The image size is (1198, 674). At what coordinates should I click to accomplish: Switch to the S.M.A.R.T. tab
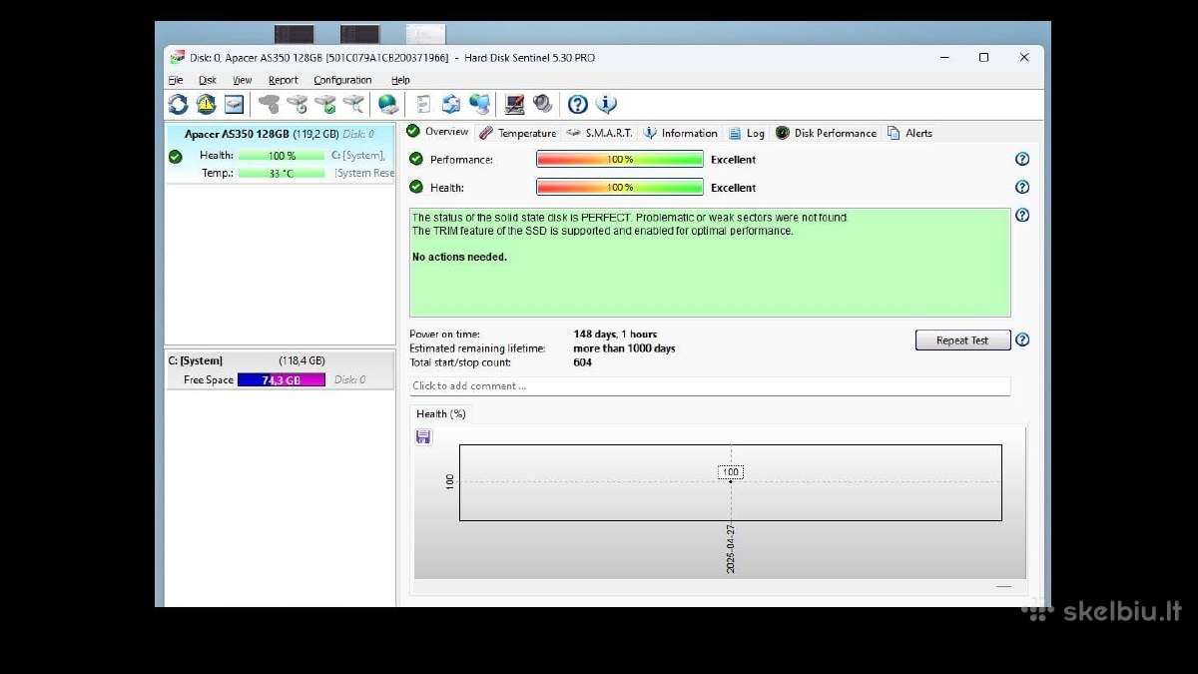599,133
